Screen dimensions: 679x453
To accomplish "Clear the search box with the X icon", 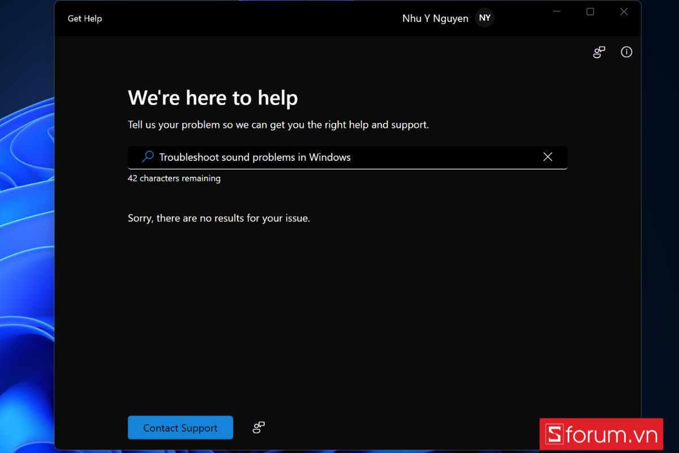I will [x=548, y=157].
